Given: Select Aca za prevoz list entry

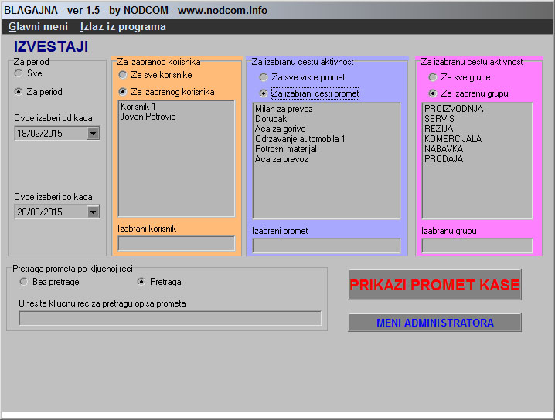Looking at the screenshot, I should 326,159.
